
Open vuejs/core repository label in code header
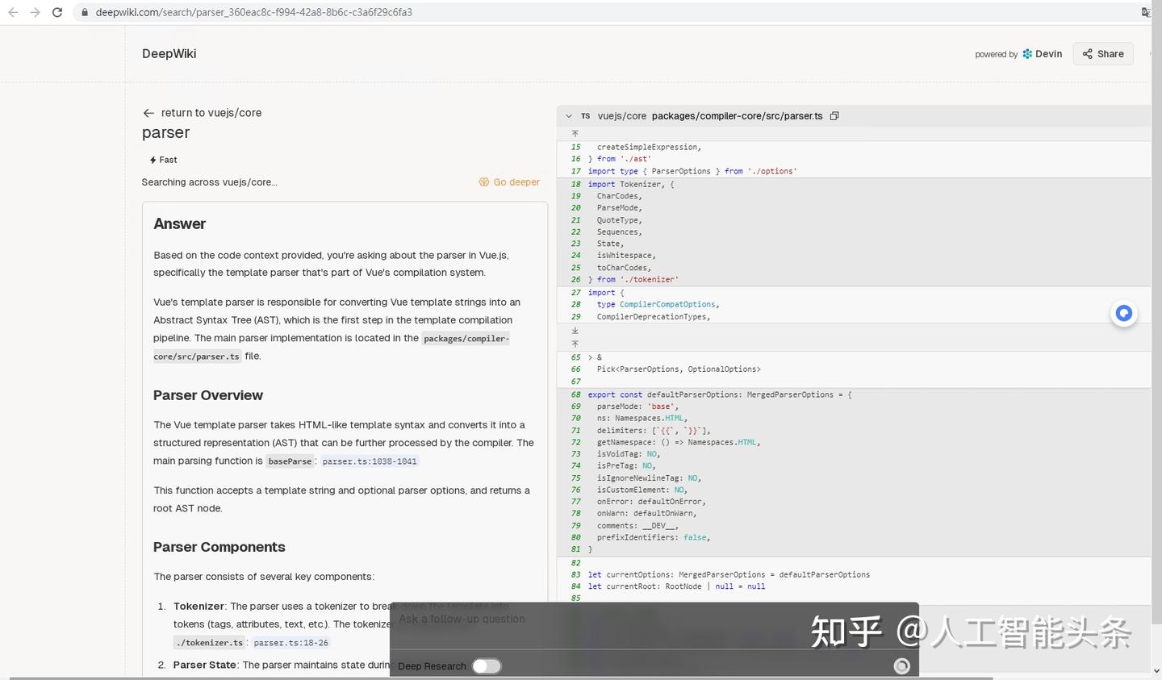coord(621,116)
